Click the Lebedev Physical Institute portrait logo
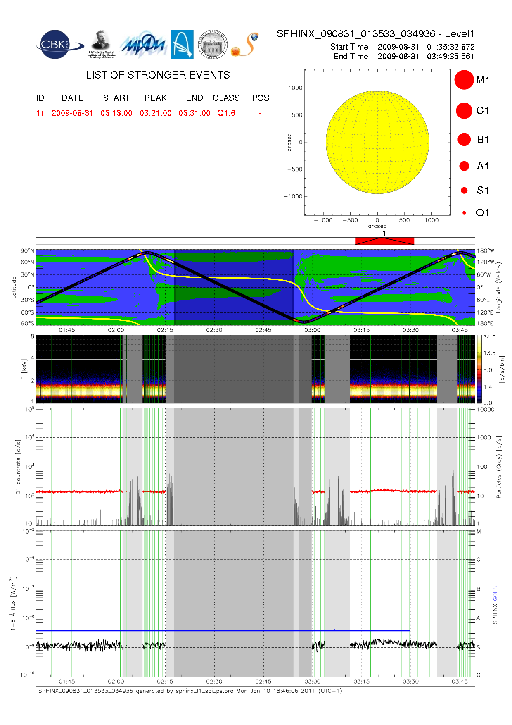The height and width of the screenshot is (725, 512). (102, 45)
